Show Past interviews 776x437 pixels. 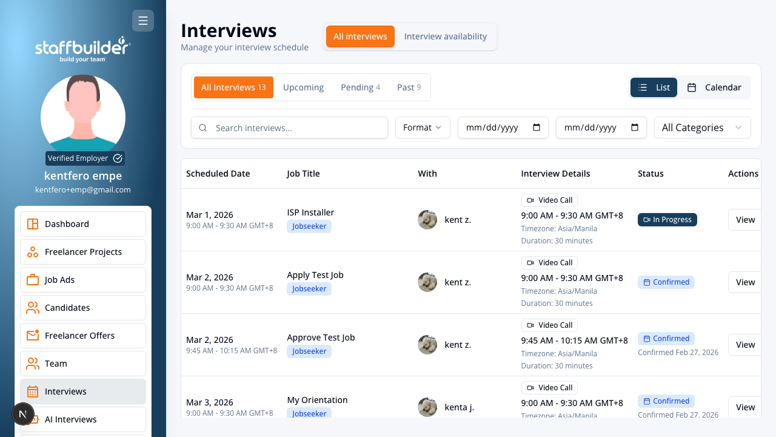pyautogui.click(x=409, y=87)
